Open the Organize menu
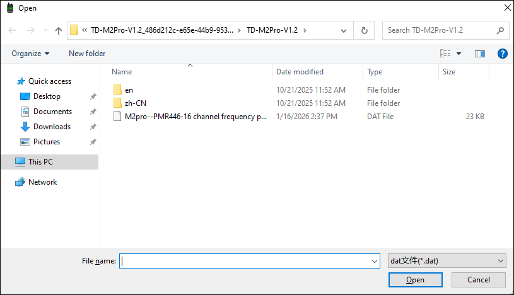This screenshot has height=295, width=514. (30, 54)
